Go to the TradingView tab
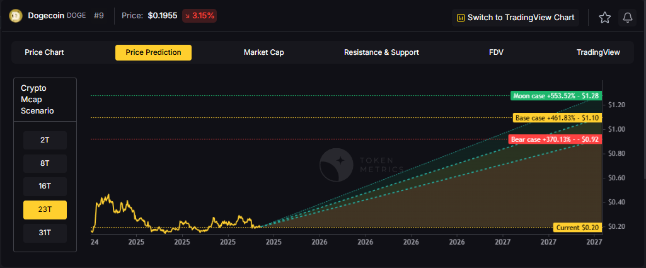646x268 pixels. (x=598, y=52)
